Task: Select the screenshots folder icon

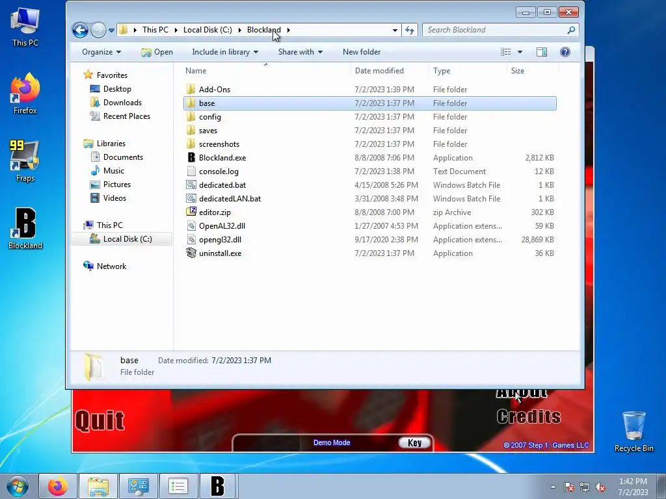Action: (x=191, y=144)
